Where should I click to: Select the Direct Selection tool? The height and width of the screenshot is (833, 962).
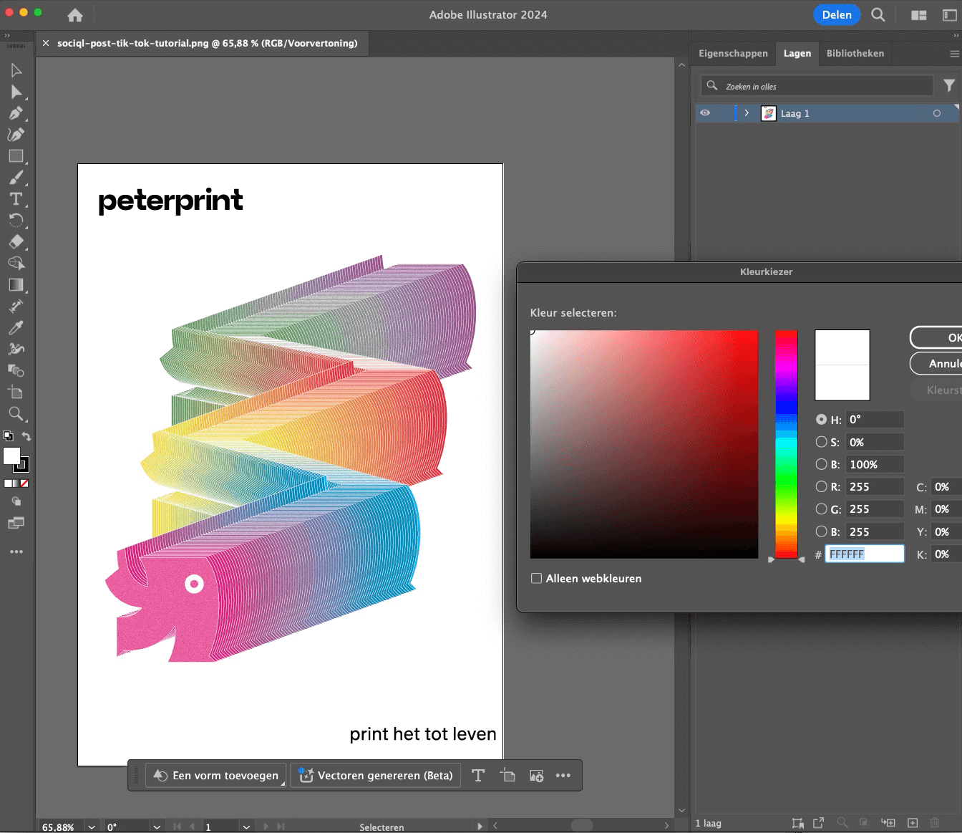coord(16,92)
